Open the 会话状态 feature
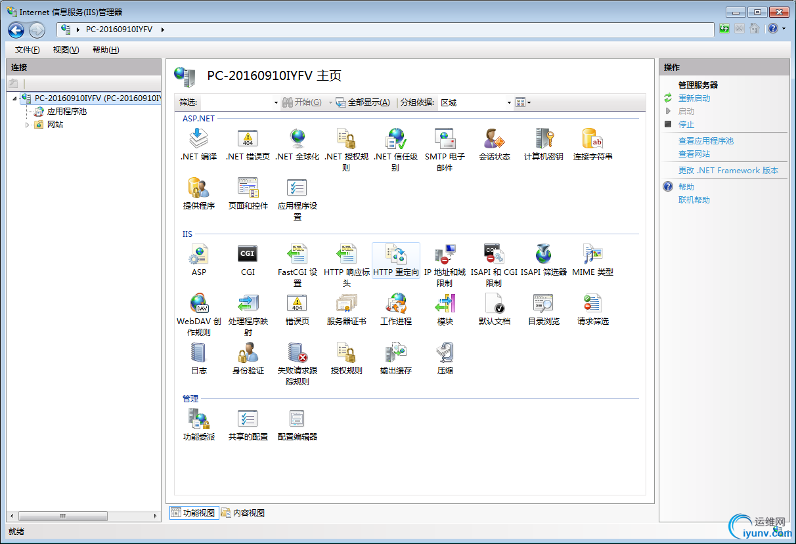Image resolution: width=796 pixels, height=544 pixels. (x=494, y=145)
